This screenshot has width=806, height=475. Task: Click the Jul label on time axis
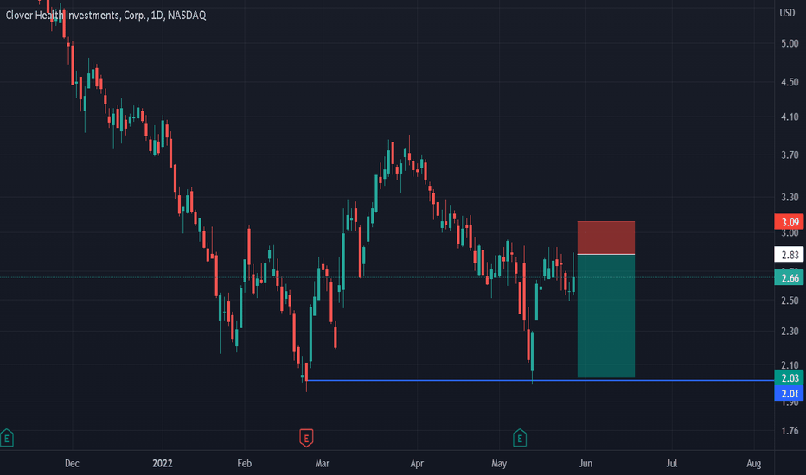[x=671, y=463]
